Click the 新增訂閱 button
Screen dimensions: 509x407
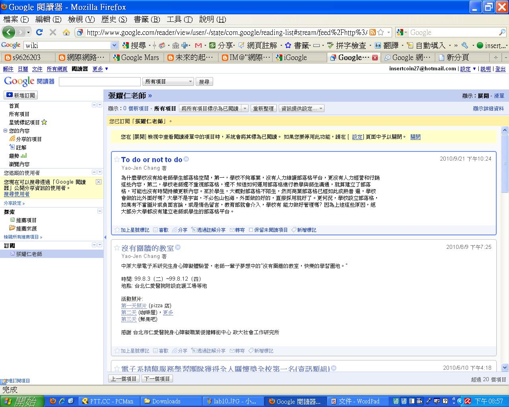click(21, 95)
